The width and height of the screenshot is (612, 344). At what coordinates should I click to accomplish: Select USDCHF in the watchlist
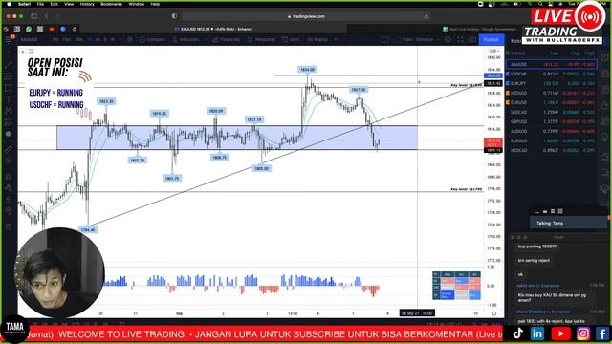click(551, 74)
